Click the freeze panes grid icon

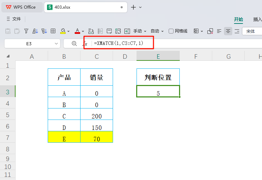click(x=196, y=31)
